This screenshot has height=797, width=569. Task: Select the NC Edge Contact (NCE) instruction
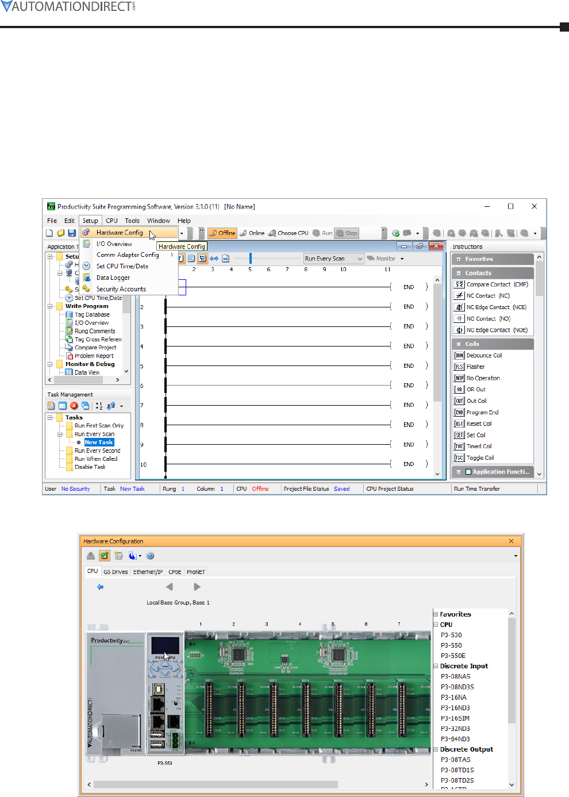(x=491, y=307)
